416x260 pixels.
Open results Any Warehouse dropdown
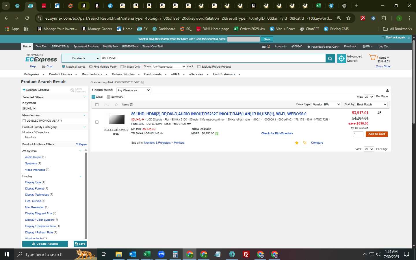pos(133,90)
